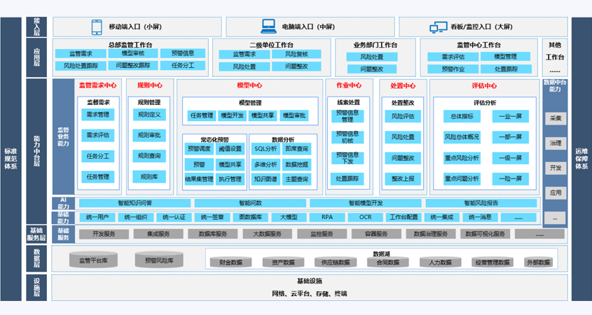The image size is (592, 315).
Task: Click the 监管需求中心 heading
Action: [98, 85]
